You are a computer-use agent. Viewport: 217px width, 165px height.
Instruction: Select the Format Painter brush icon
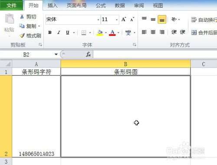(22, 36)
